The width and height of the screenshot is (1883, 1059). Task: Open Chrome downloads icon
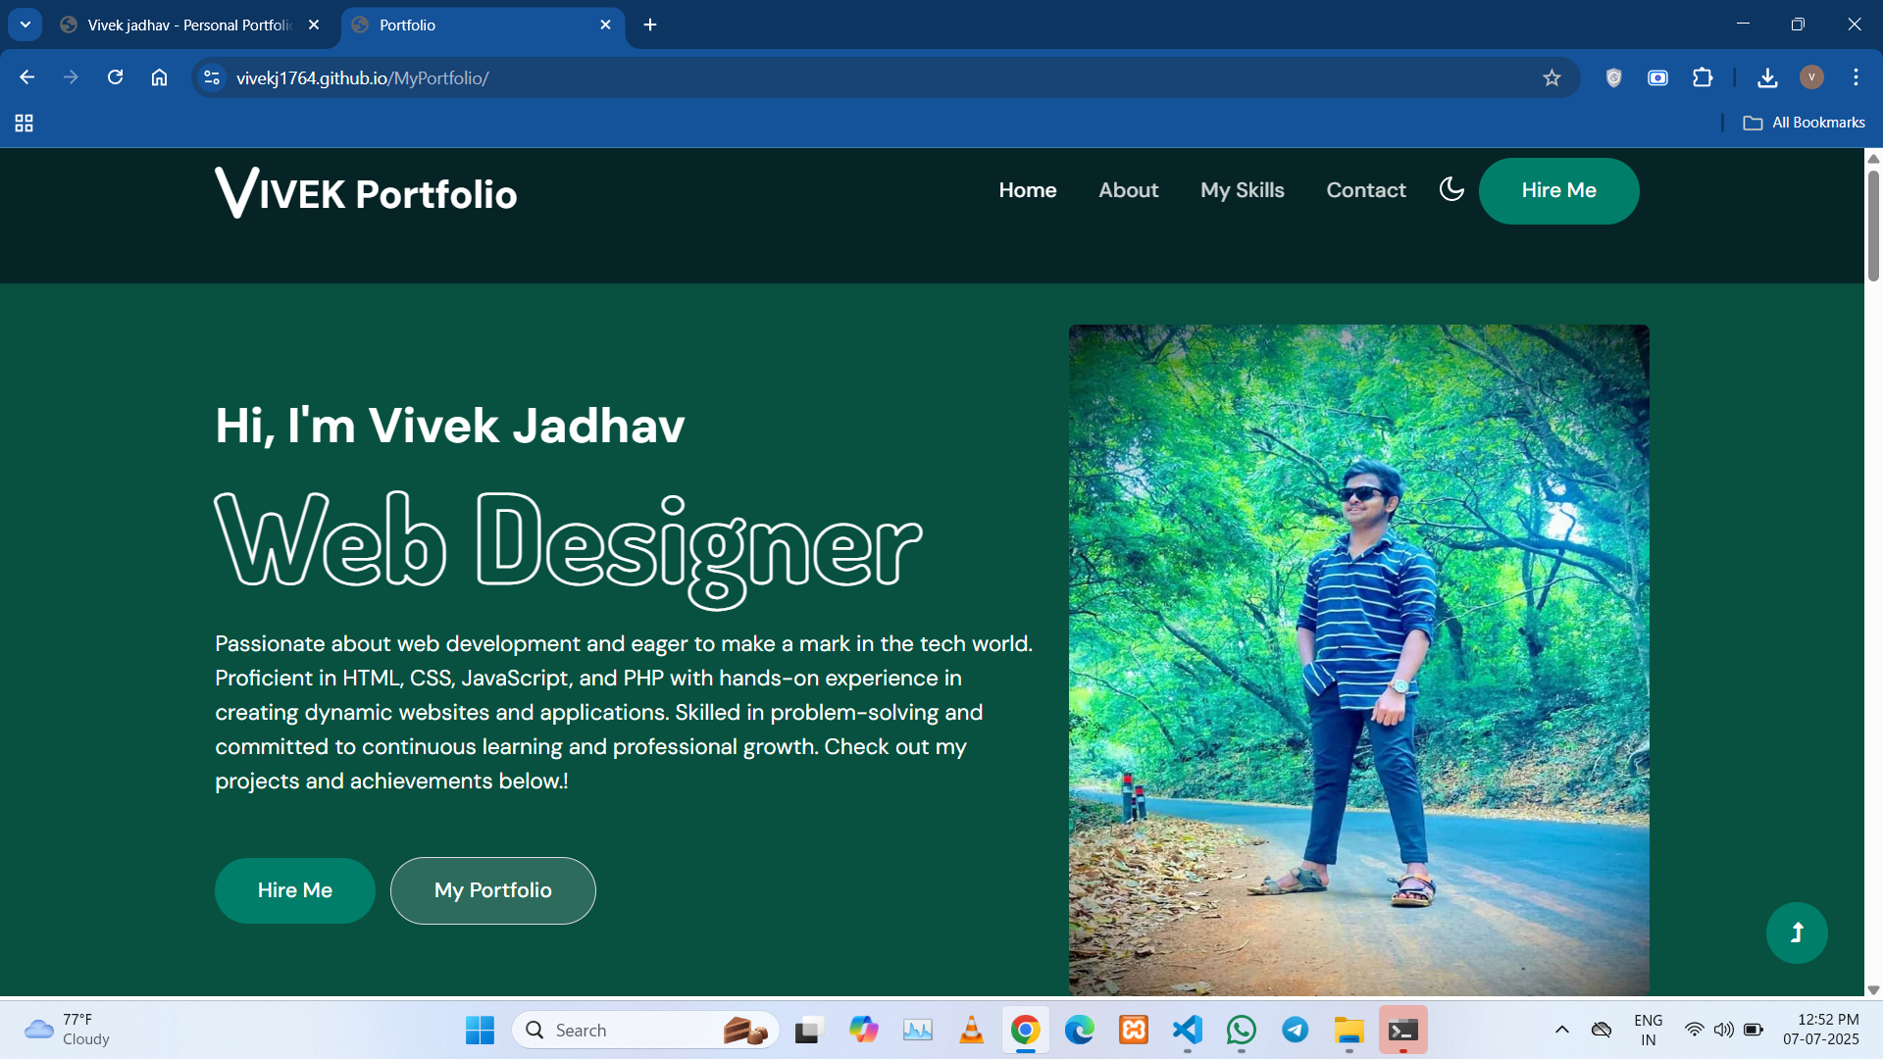pyautogui.click(x=1767, y=77)
